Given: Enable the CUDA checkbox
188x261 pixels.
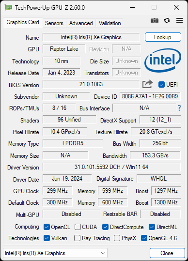Looking at the screenshot, I should tap(78, 227).
